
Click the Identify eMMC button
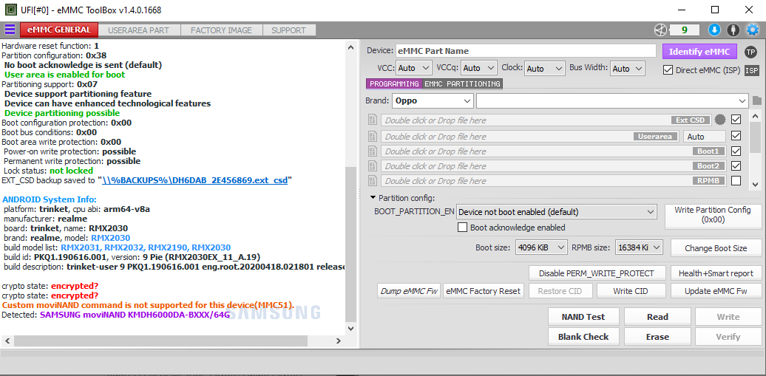point(699,52)
